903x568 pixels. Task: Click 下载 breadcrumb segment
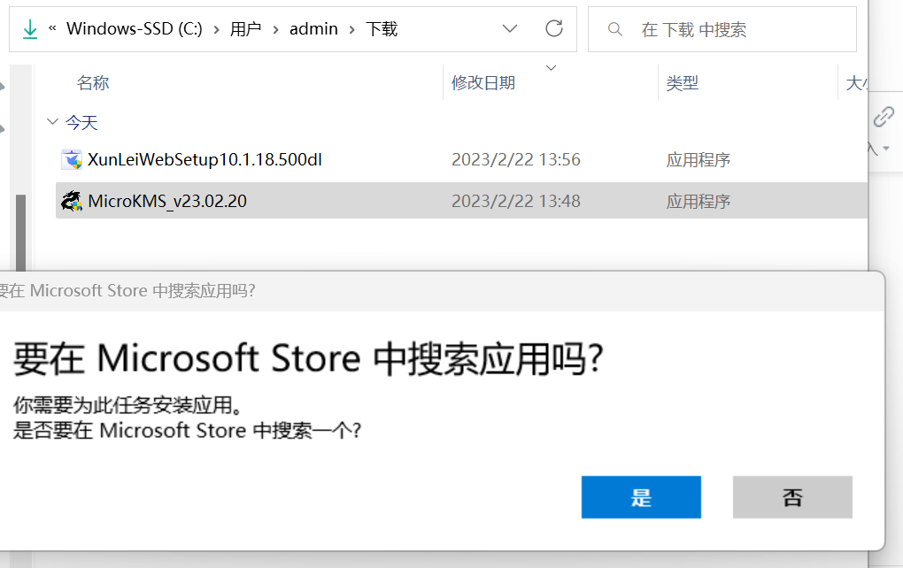[x=382, y=29]
